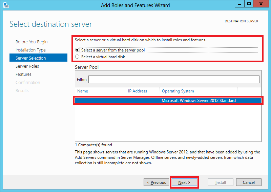Choose 'Select a virtual hard disk' option
The width and height of the screenshot is (271, 192).
pyautogui.click(x=77, y=57)
